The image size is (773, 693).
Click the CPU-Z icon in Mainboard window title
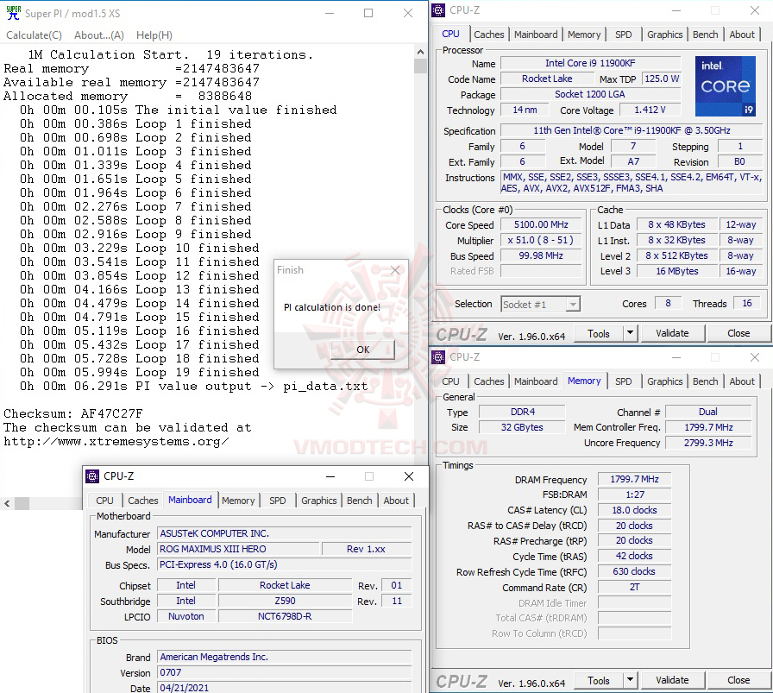coord(92,476)
